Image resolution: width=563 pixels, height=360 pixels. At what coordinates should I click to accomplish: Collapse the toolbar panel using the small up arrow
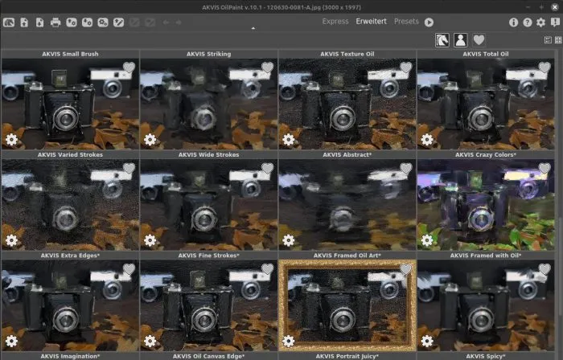(254, 29)
